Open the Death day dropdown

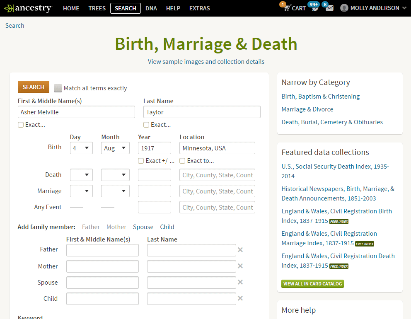tap(81, 175)
